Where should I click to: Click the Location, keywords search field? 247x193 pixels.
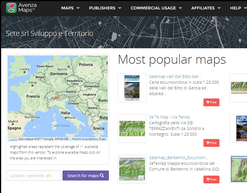pyautogui.click(x=34, y=176)
